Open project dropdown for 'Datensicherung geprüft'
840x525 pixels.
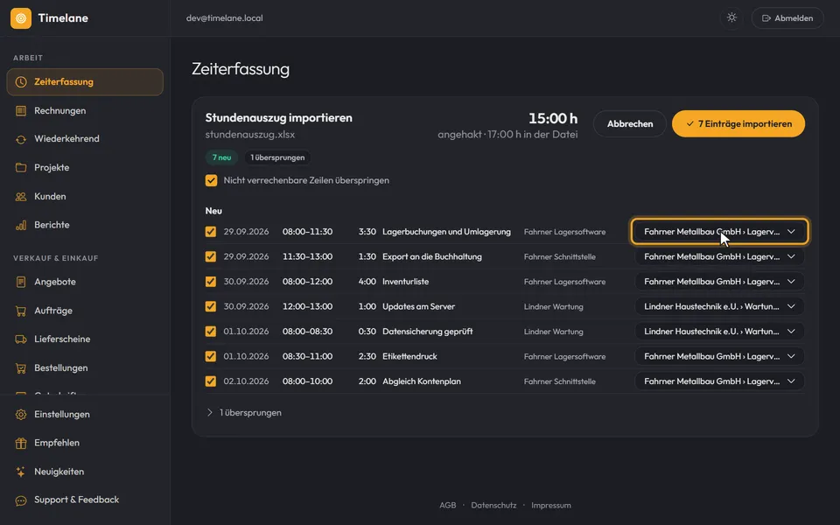point(719,331)
